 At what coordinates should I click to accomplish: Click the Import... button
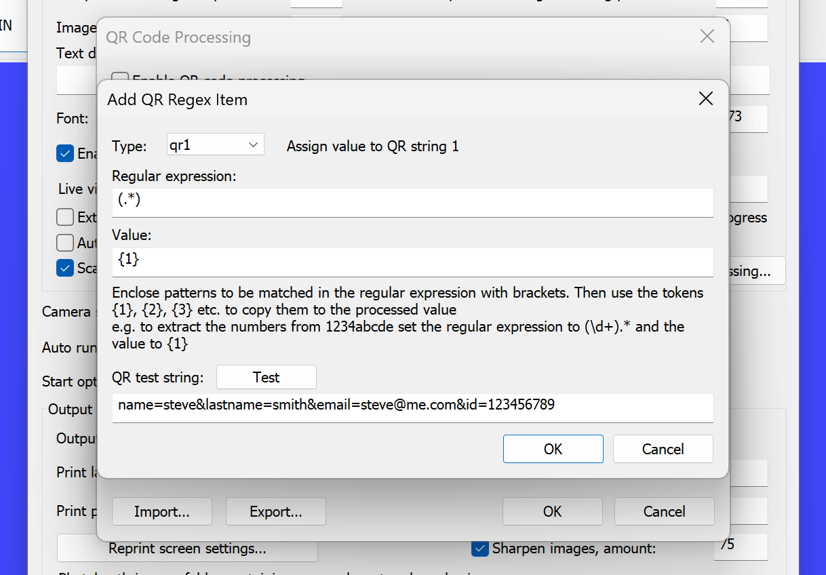(x=161, y=511)
